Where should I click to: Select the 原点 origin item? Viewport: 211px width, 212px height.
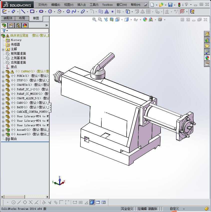coord(14,67)
